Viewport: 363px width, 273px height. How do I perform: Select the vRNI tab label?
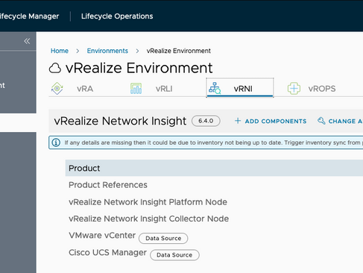click(243, 89)
